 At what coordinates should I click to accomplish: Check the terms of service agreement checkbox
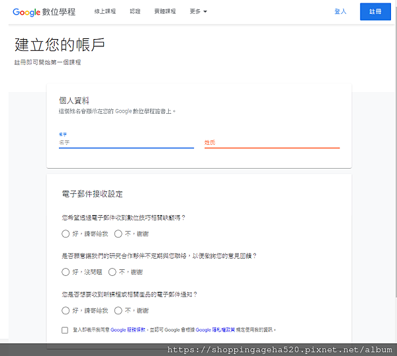coord(65,330)
